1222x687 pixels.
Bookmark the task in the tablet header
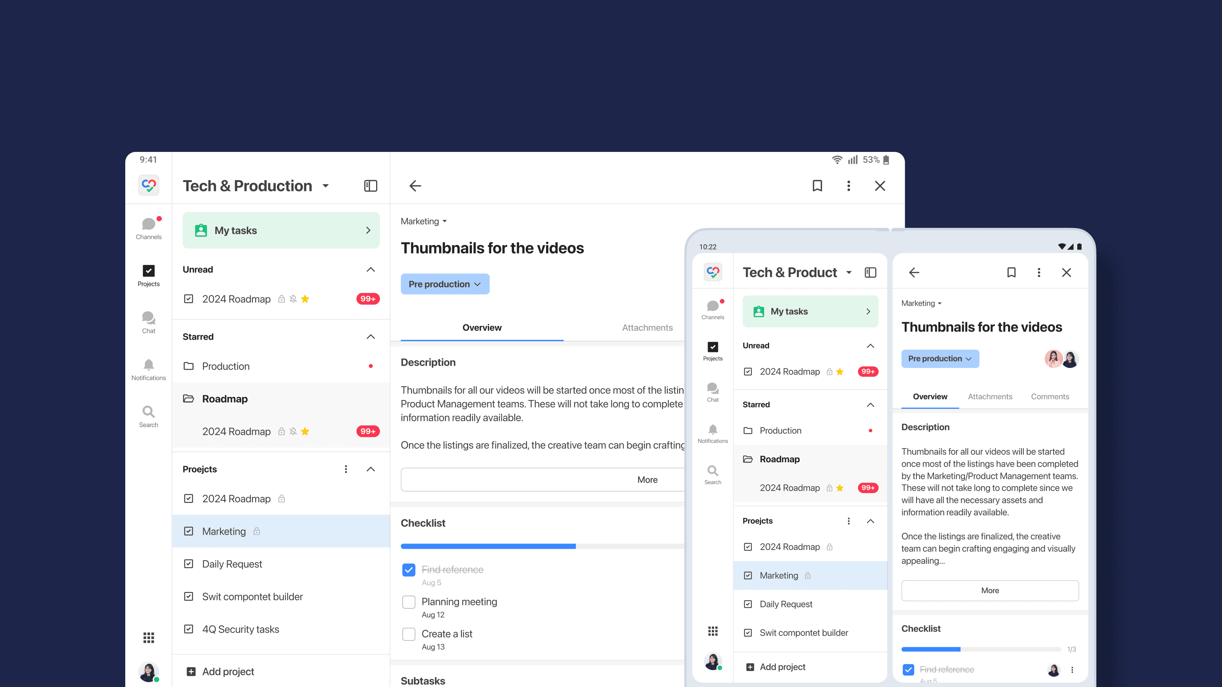817,186
